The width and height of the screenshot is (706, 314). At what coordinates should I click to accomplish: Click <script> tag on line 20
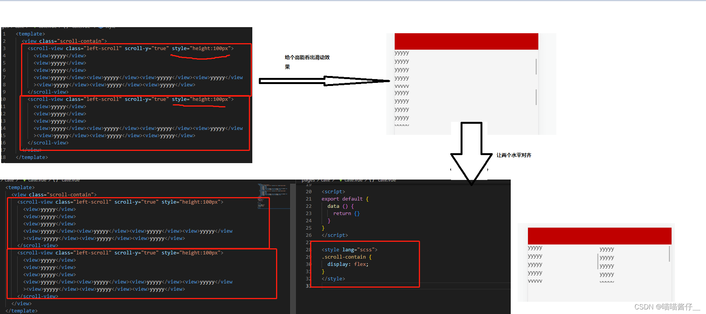333,192
